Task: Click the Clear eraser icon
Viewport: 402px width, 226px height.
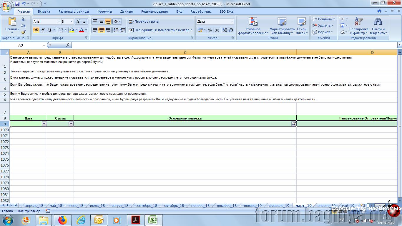Action: 343,32
